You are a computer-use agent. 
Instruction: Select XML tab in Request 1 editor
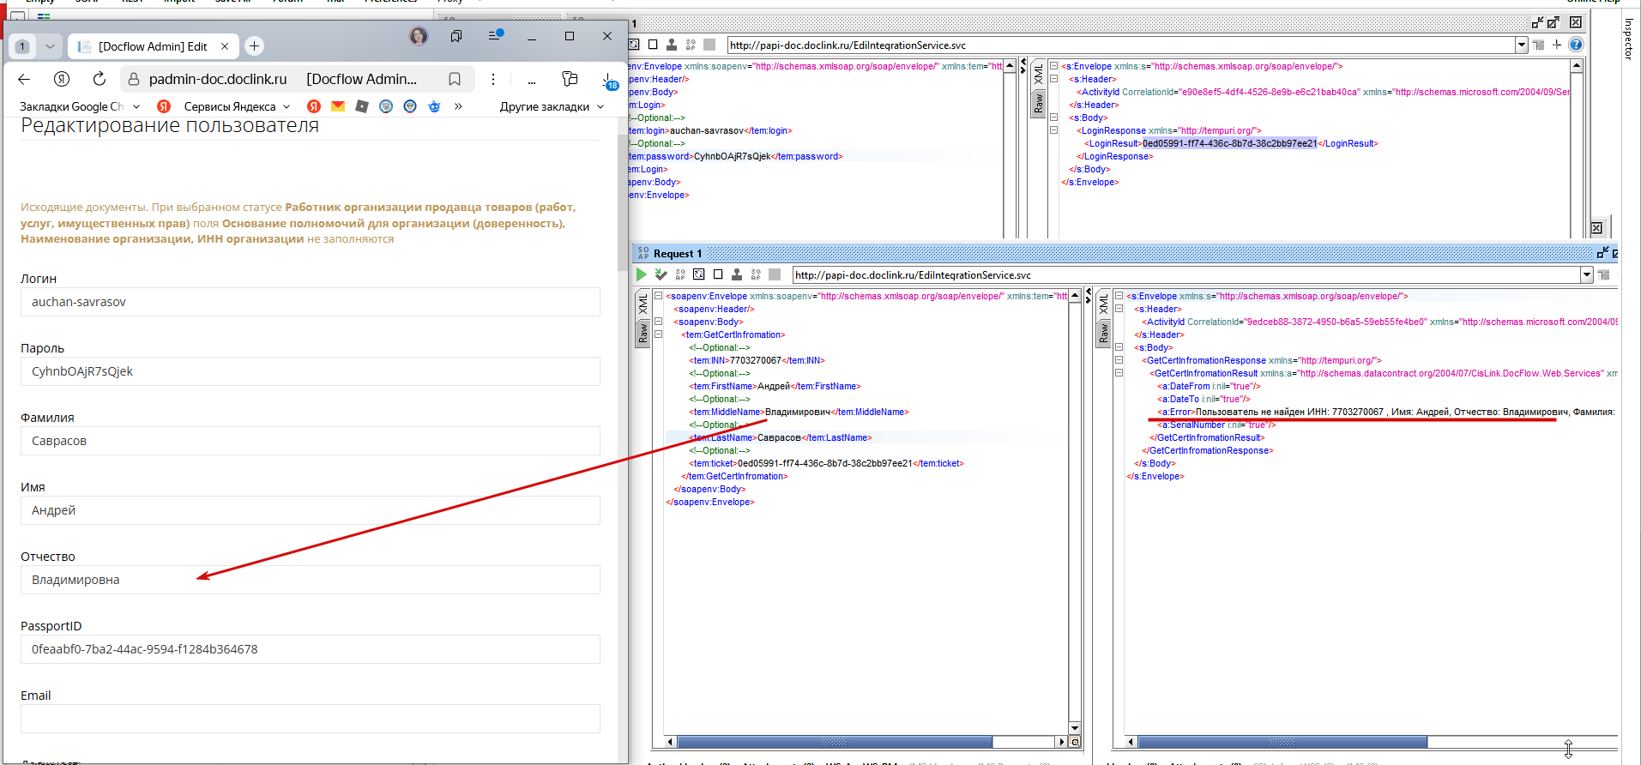coord(643,303)
